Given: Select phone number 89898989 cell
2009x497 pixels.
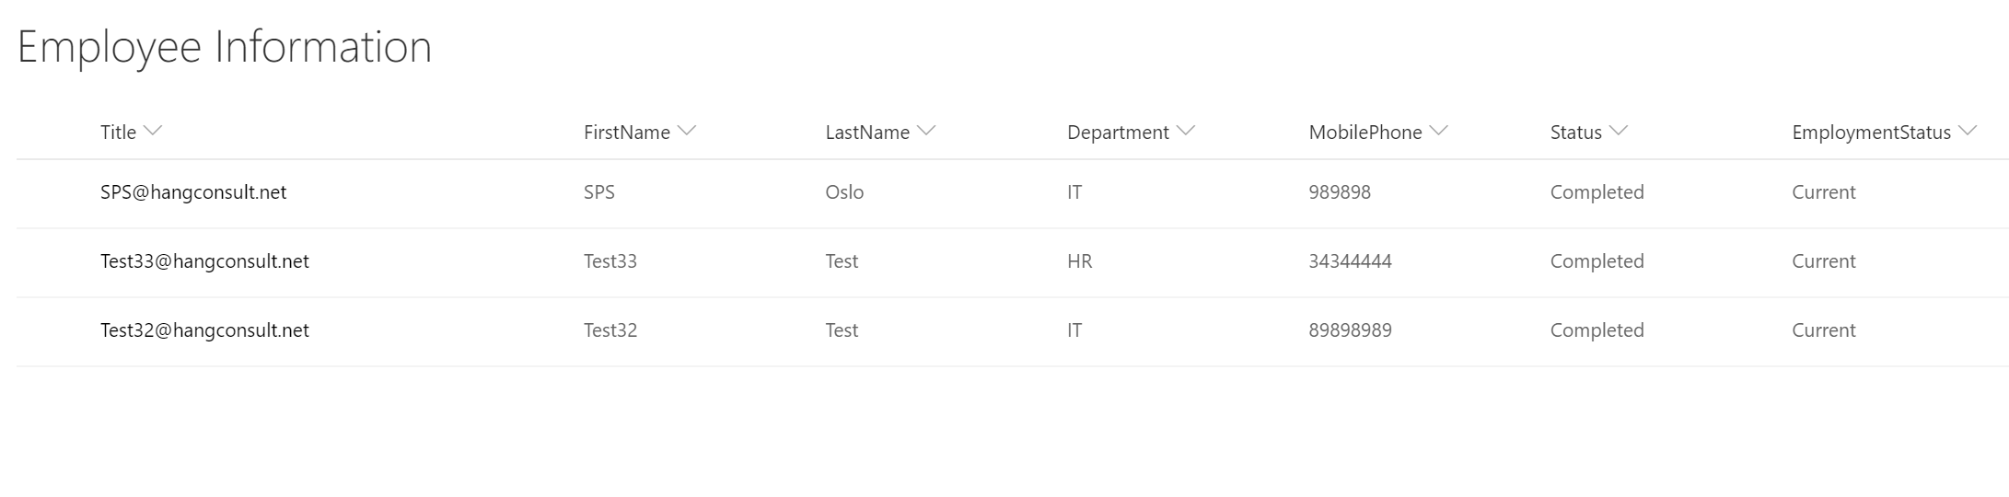Looking at the screenshot, I should point(1350,330).
